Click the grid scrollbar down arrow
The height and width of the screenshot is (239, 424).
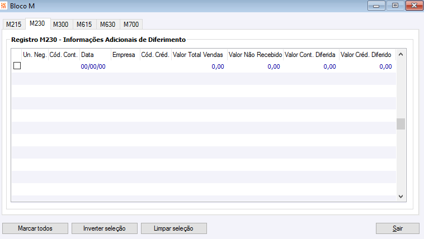click(x=401, y=197)
